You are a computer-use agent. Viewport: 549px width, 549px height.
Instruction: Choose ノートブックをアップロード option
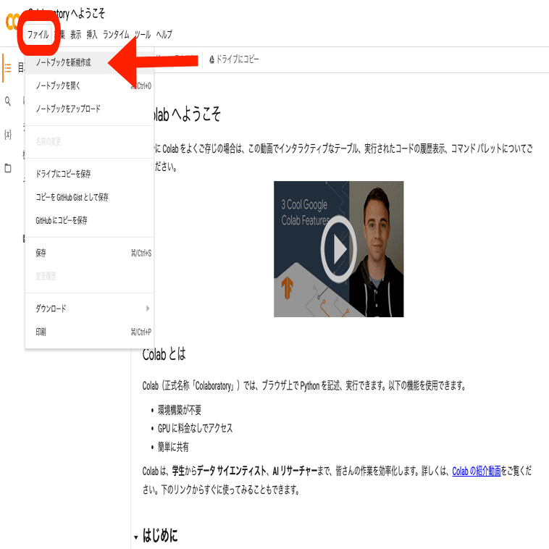pos(89,109)
